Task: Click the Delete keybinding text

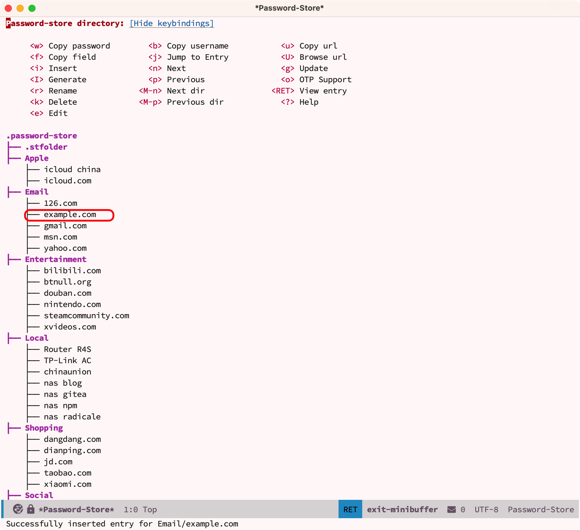Action: [63, 102]
